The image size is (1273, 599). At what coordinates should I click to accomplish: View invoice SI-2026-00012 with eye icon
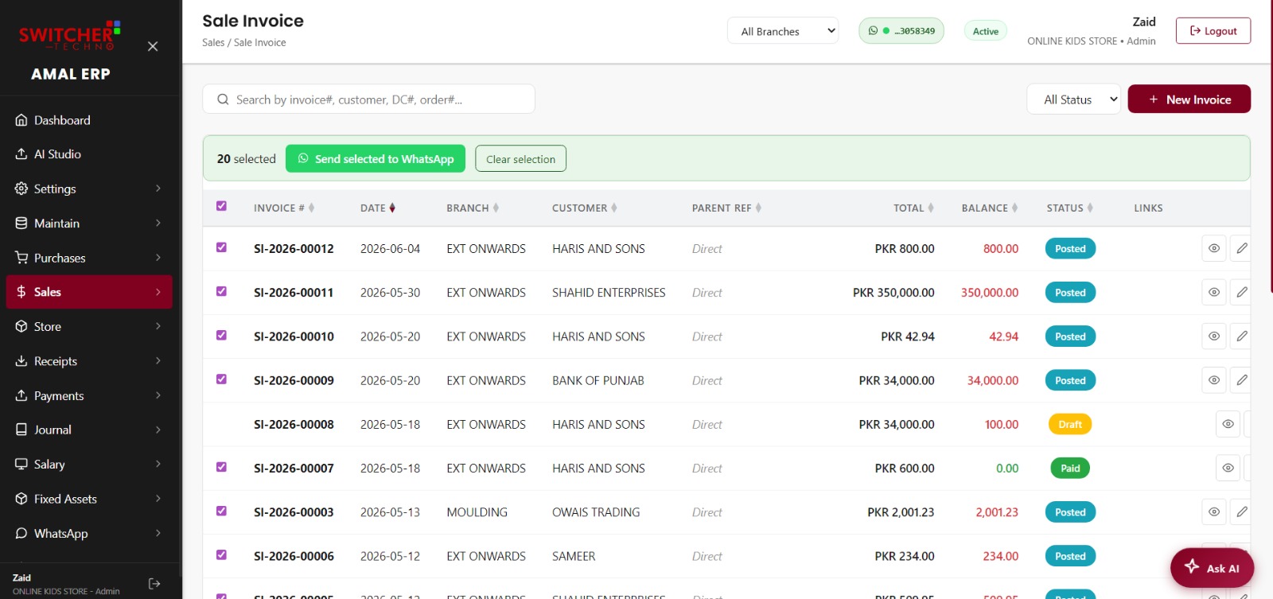pos(1214,248)
